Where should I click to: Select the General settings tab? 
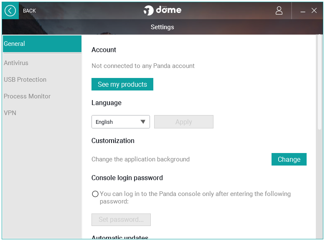[42, 44]
